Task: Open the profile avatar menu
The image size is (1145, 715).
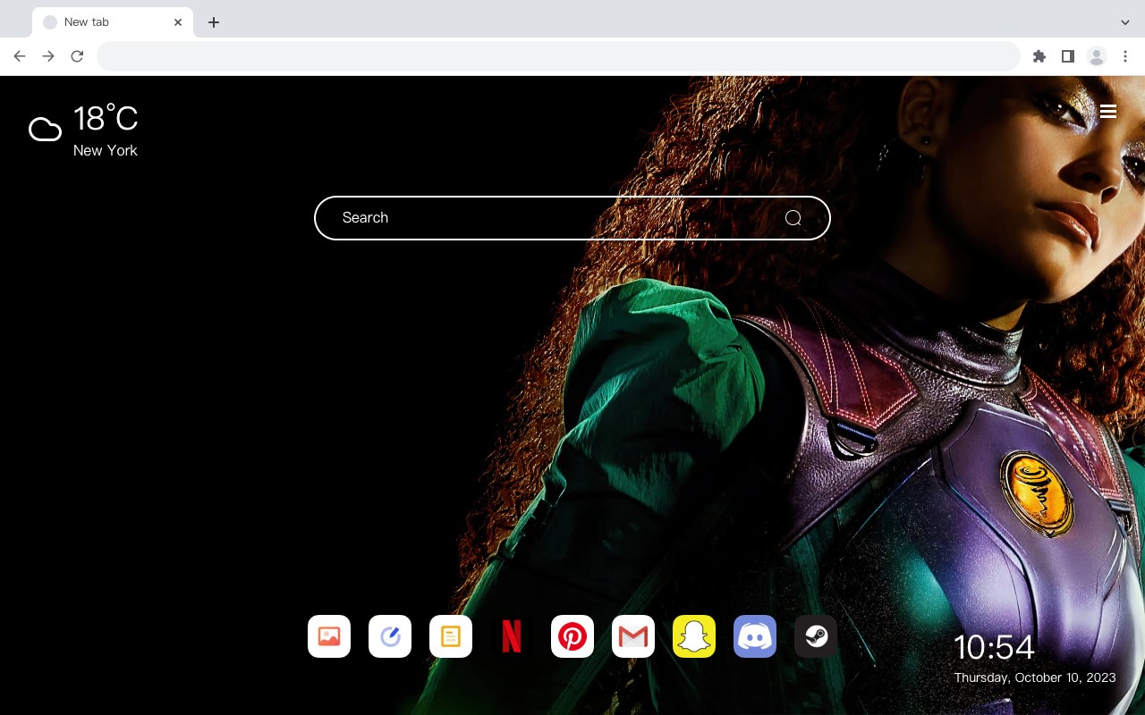Action: tap(1097, 56)
